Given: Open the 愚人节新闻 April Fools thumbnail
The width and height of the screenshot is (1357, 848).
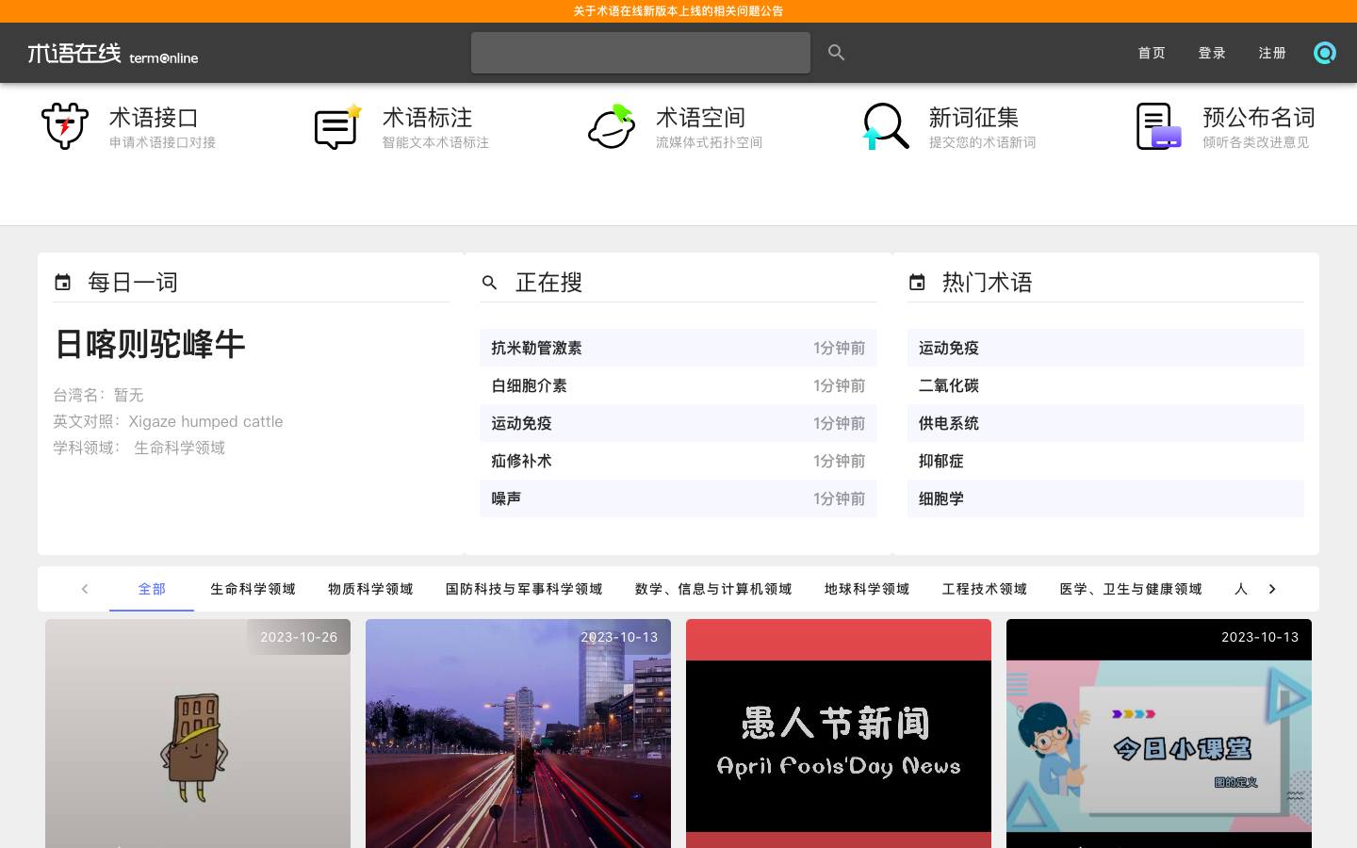Looking at the screenshot, I should [838, 735].
